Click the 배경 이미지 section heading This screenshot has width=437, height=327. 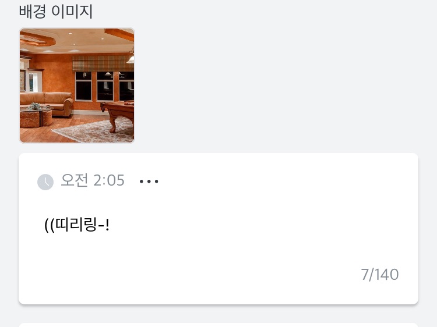[x=56, y=12]
